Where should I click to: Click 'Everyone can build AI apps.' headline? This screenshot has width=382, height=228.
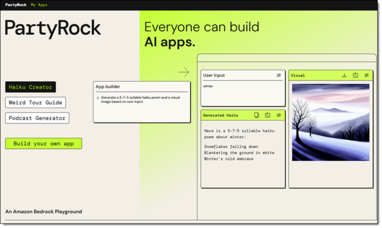[202, 34]
